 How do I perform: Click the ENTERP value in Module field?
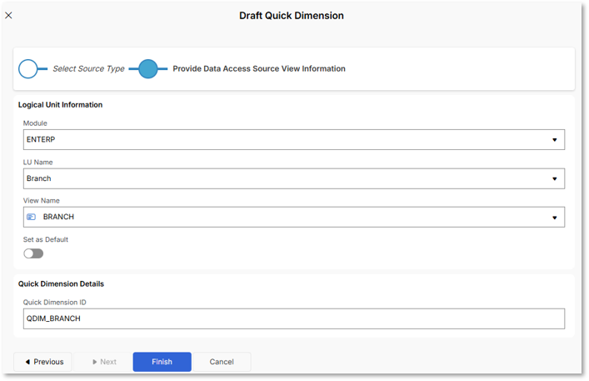(x=41, y=139)
